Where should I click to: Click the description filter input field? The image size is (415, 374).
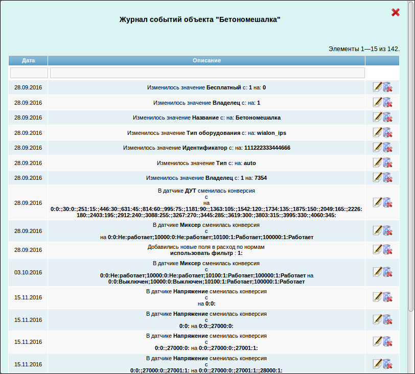click(207, 73)
